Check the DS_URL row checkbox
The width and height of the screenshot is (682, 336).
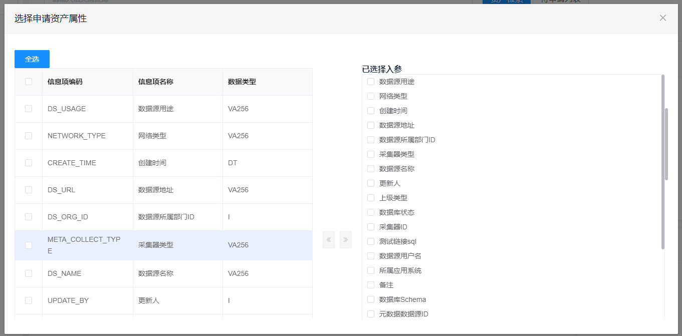point(29,190)
